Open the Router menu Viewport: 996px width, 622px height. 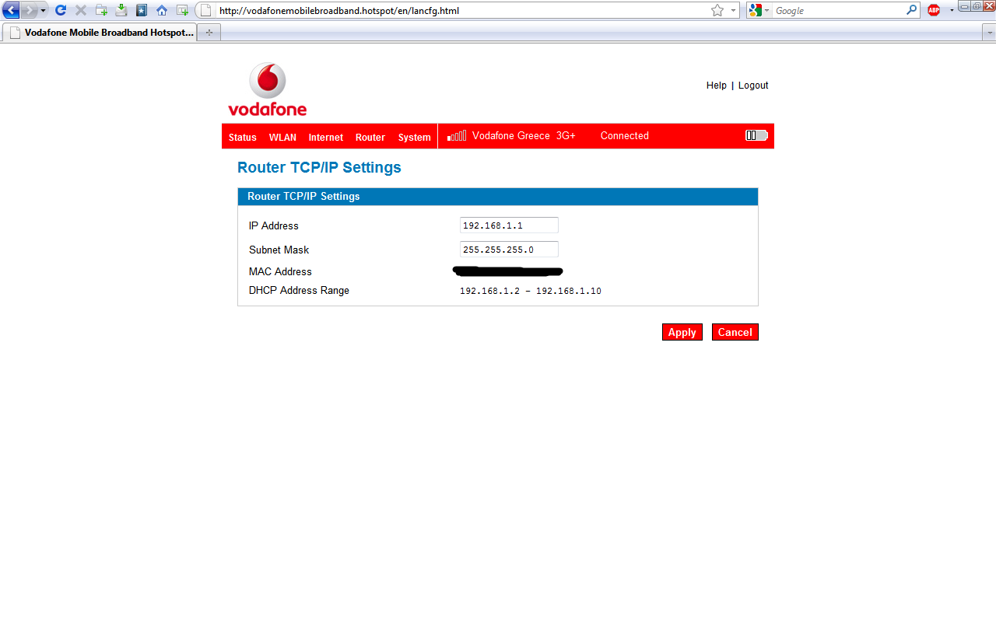tap(370, 137)
